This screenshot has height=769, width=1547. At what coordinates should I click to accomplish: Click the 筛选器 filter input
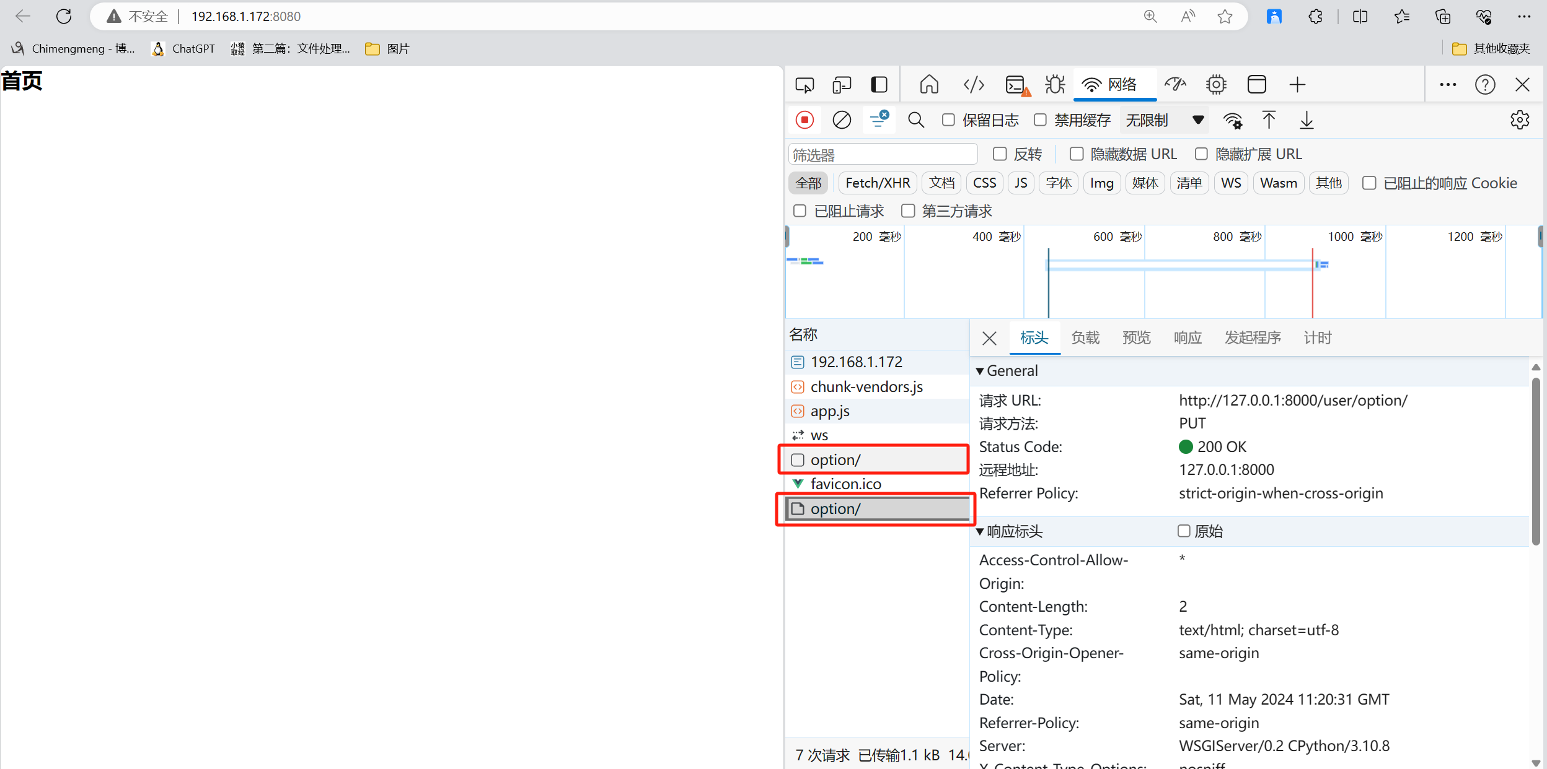coord(883,154)
